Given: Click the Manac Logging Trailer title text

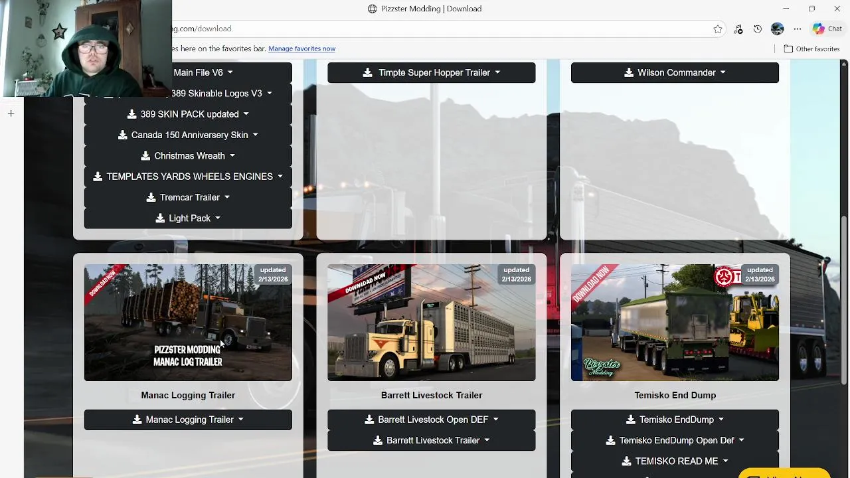Looking at the screenshot, I should pos(188,395).
